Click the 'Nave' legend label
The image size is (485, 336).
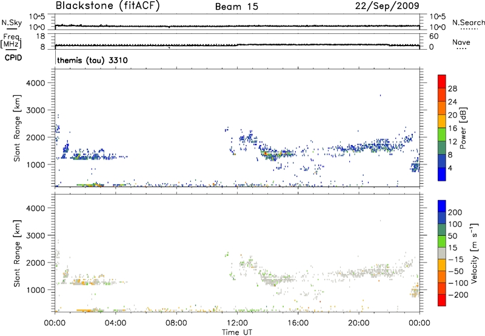[x=461, y=42]
